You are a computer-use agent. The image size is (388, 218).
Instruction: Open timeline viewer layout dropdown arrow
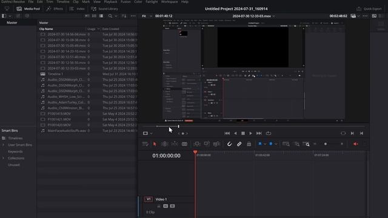tap(358, 16)
